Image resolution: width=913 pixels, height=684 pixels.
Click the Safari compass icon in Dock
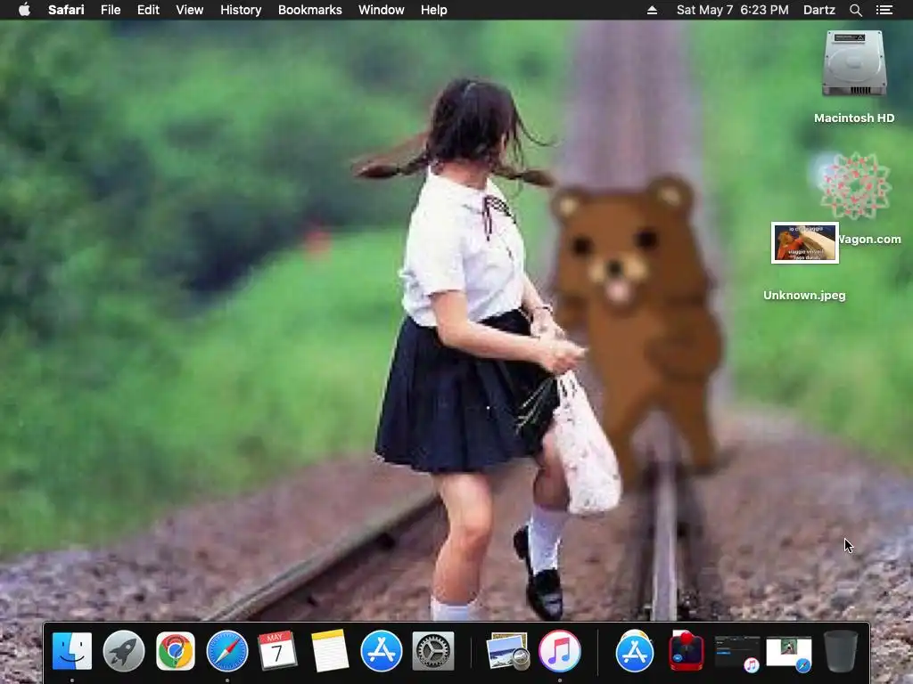[227, 651]
